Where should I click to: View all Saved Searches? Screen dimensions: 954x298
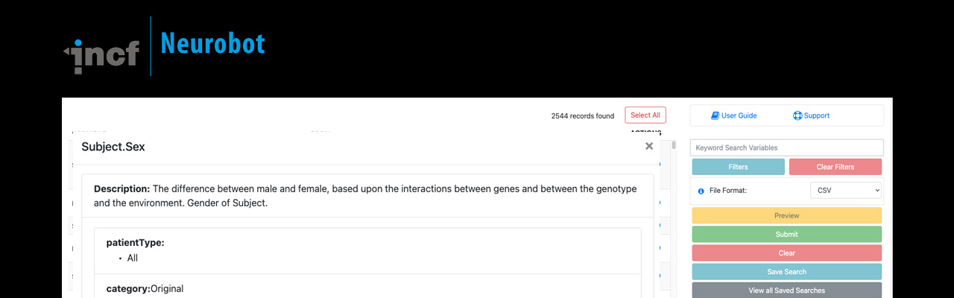click(786, 291)
